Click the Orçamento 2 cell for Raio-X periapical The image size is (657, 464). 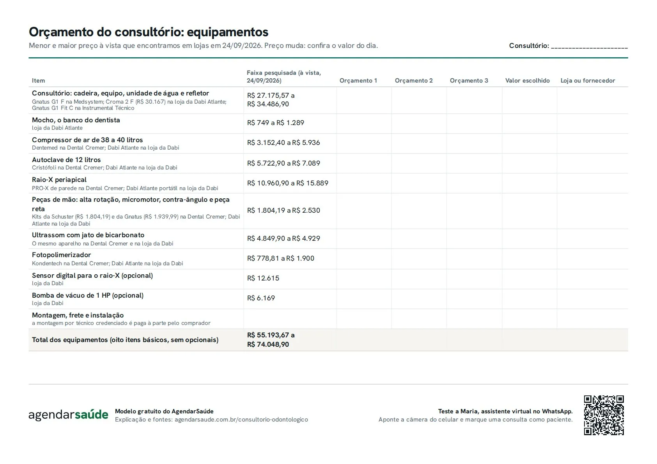[x=419, y=183]
